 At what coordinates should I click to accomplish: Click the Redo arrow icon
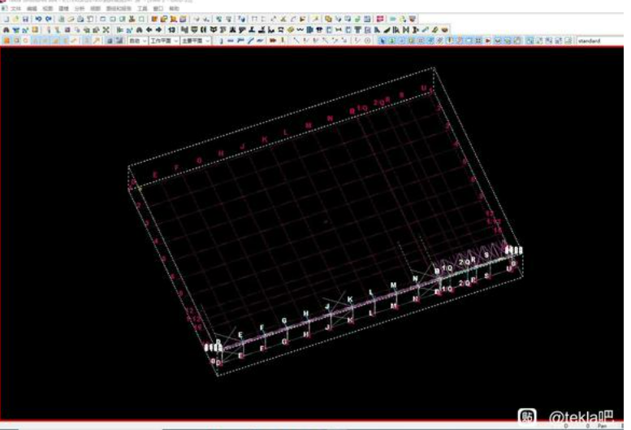pyautogui.click(x=48, y=19)
